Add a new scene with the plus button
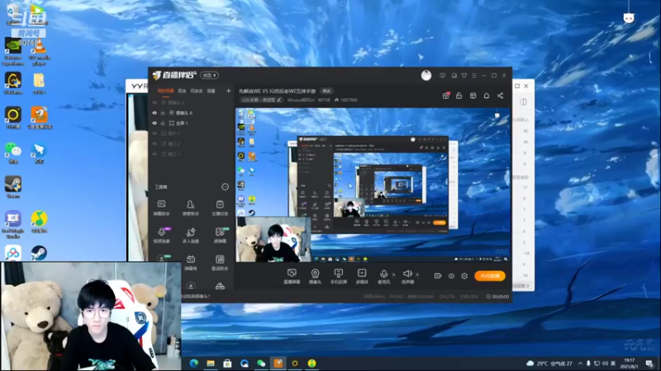Screen dimensions: 661x371 pyautogui.click(x=229, y=91)
